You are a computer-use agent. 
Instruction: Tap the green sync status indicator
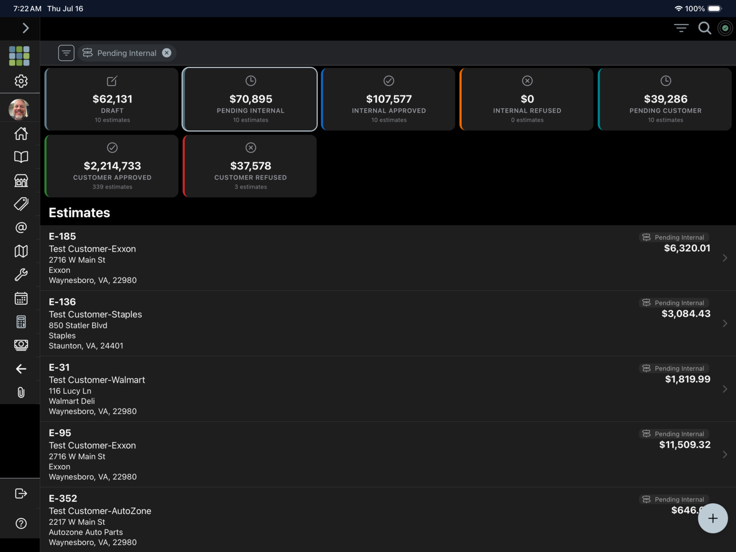(725, 28)
